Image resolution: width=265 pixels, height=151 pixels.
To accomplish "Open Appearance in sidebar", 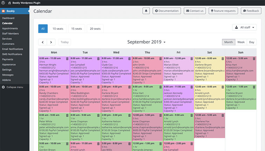I will [x=9, y=64].
